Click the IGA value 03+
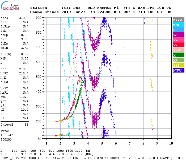This screenshot has height=160, width=186. point(160,12)
